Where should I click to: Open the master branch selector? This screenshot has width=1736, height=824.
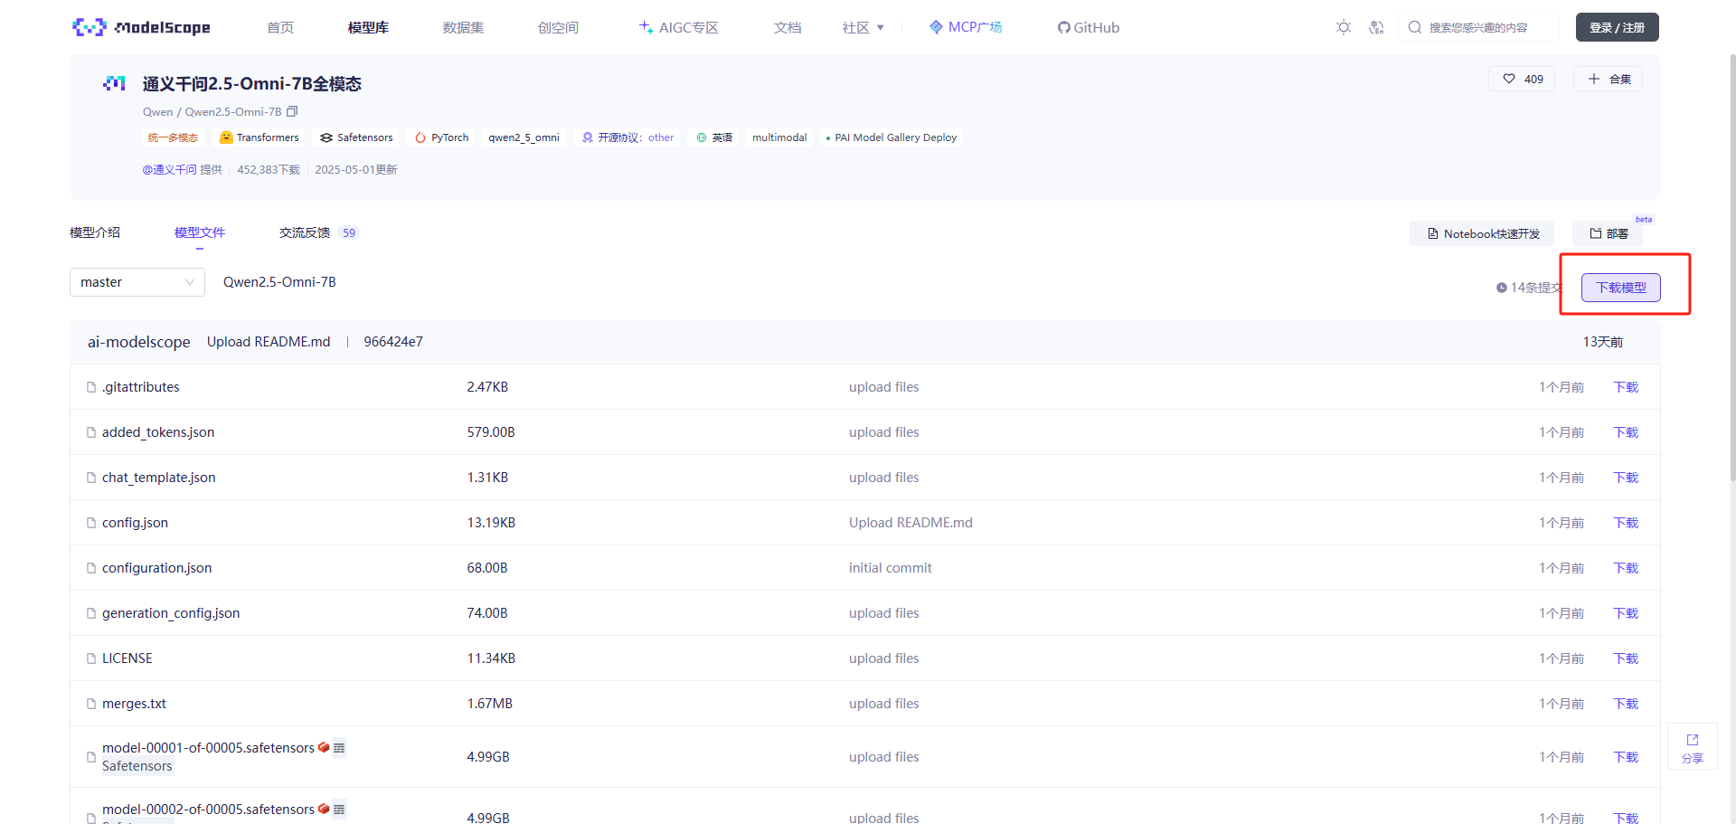click(x=137, y=281)
